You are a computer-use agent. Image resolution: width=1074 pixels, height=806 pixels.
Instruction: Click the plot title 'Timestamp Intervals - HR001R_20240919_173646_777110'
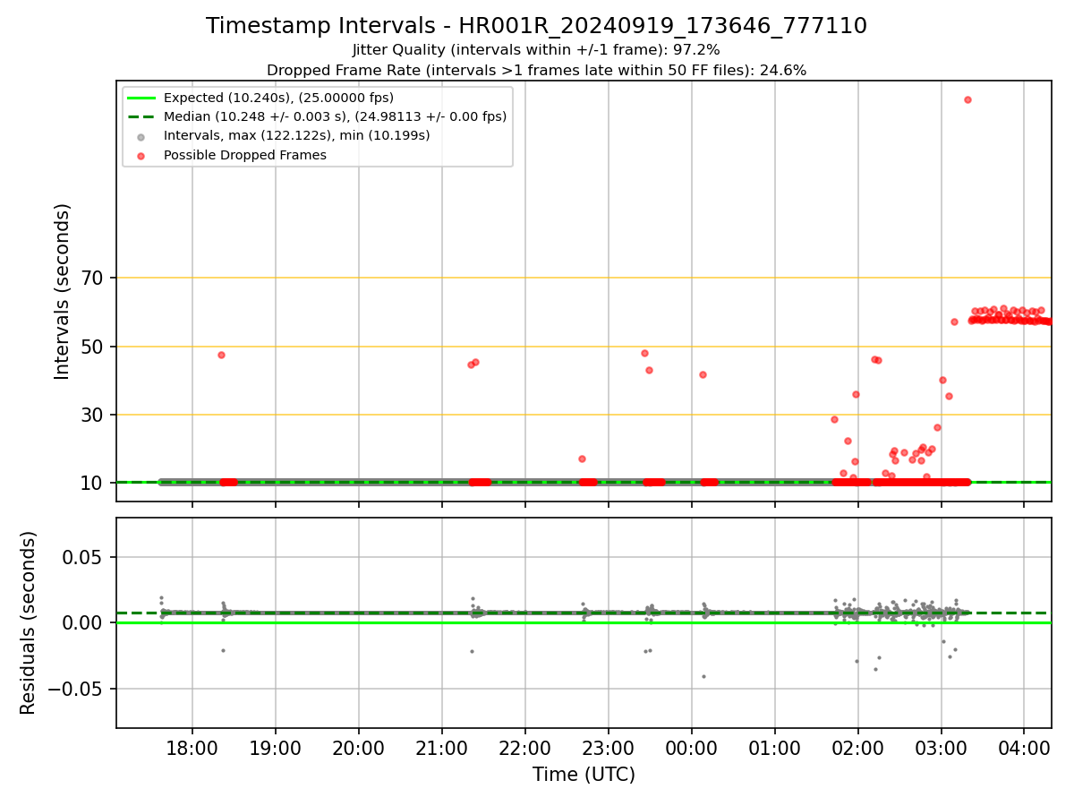coord(536,26)
